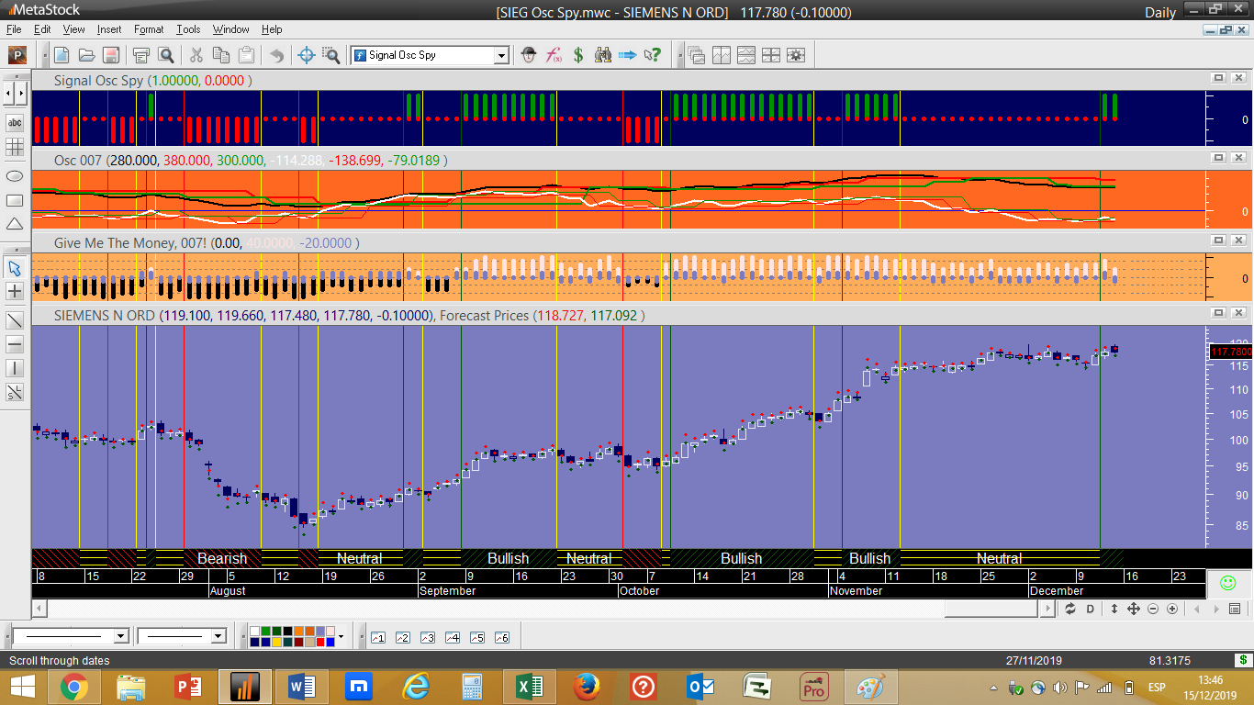Click the refresh chart icon
The image size is (1254, 705).
1070,609
